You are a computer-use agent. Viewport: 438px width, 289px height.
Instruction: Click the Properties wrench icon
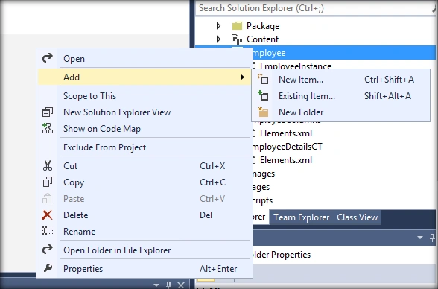(48, 268)
